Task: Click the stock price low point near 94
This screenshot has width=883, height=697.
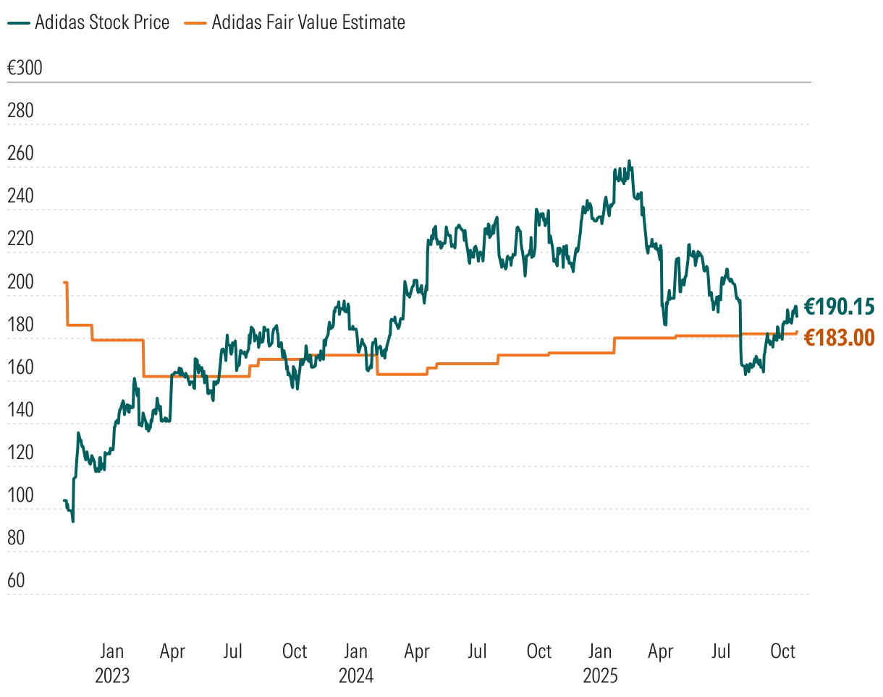Action: coord(72,521)
